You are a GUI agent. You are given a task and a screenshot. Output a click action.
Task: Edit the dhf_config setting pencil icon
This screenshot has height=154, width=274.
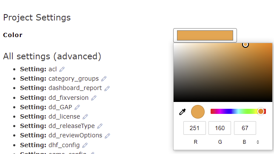(x=85, y=145)
